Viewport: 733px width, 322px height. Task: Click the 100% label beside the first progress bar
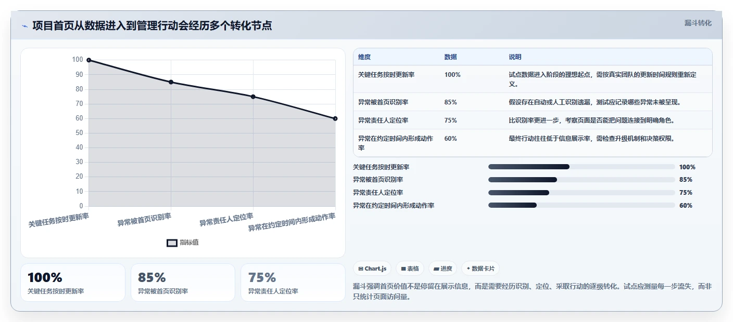[687, 167]
